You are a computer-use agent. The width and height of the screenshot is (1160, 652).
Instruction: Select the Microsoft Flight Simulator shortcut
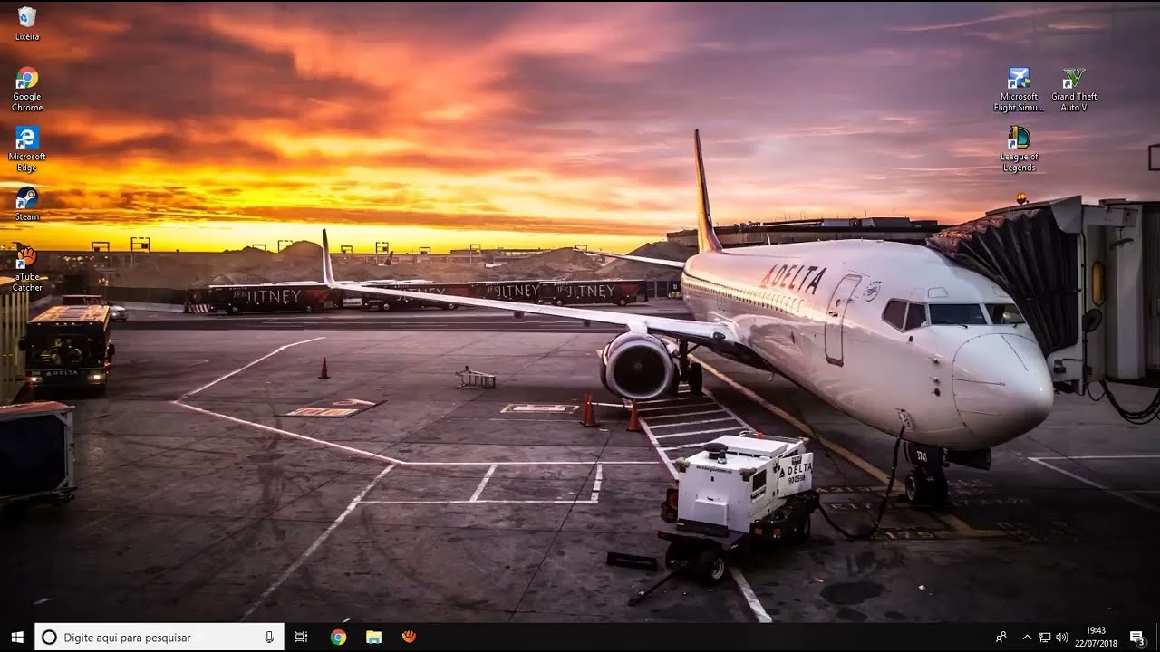point(1019,89)
